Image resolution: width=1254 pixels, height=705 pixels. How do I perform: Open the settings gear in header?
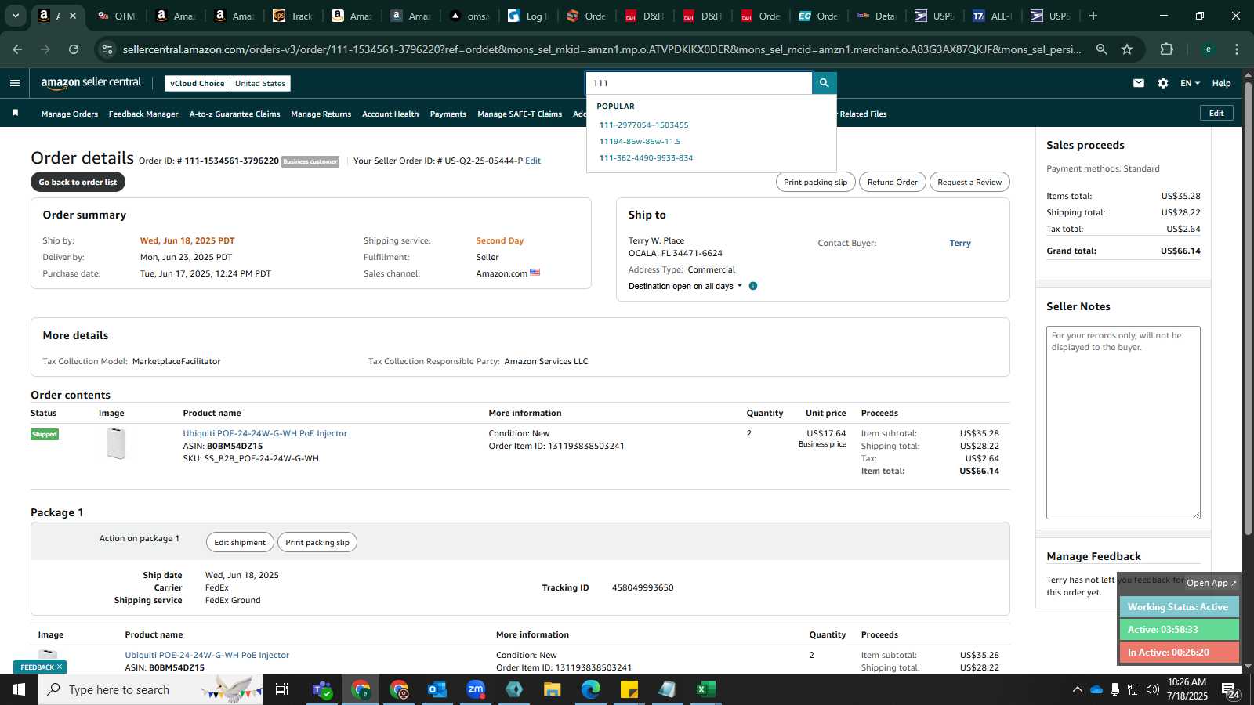tap(1163, 83)
